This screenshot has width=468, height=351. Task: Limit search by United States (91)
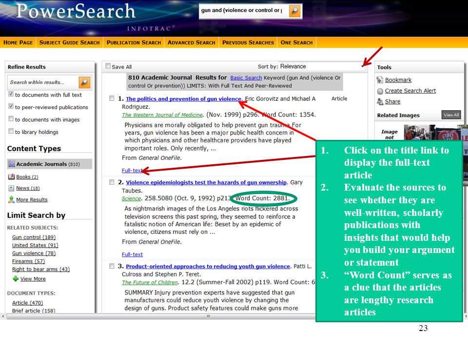(35, 245)
